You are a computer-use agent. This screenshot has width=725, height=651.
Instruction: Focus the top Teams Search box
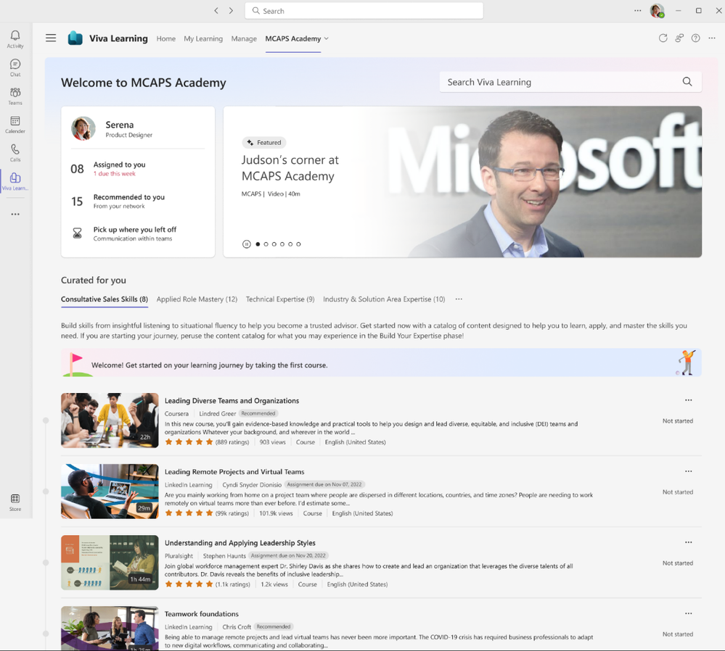(364, 11)
